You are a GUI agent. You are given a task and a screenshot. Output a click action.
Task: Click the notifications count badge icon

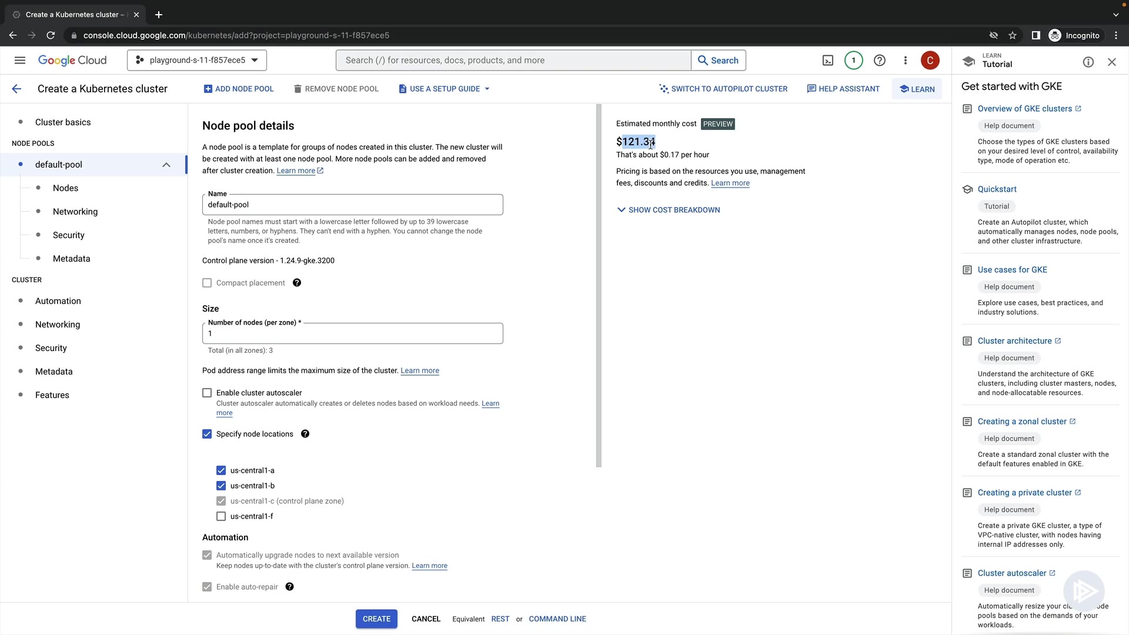click(853, 61)
